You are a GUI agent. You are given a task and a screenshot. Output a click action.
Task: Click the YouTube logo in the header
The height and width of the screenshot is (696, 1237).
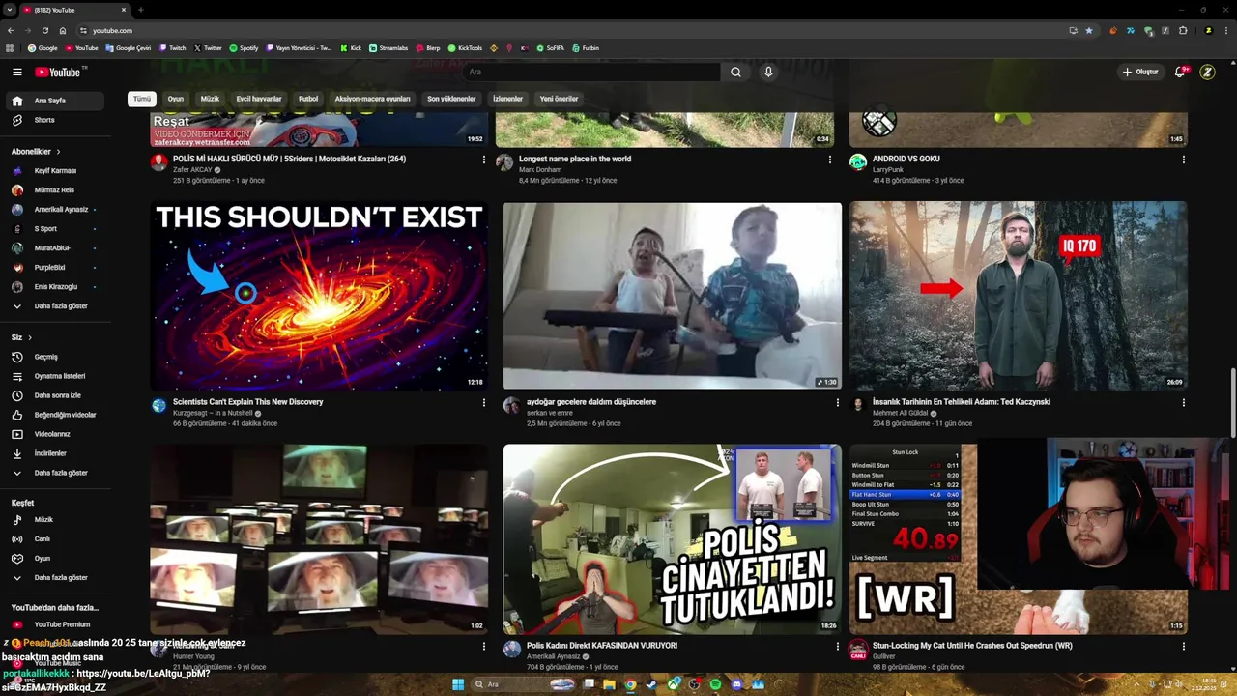coord(58,72)
